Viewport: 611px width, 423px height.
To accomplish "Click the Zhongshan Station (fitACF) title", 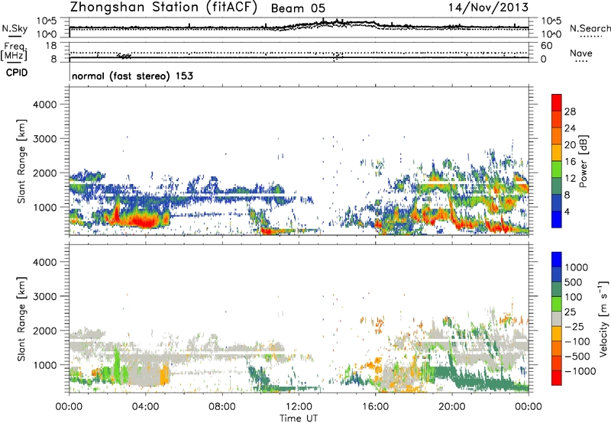I will [163, 8].
